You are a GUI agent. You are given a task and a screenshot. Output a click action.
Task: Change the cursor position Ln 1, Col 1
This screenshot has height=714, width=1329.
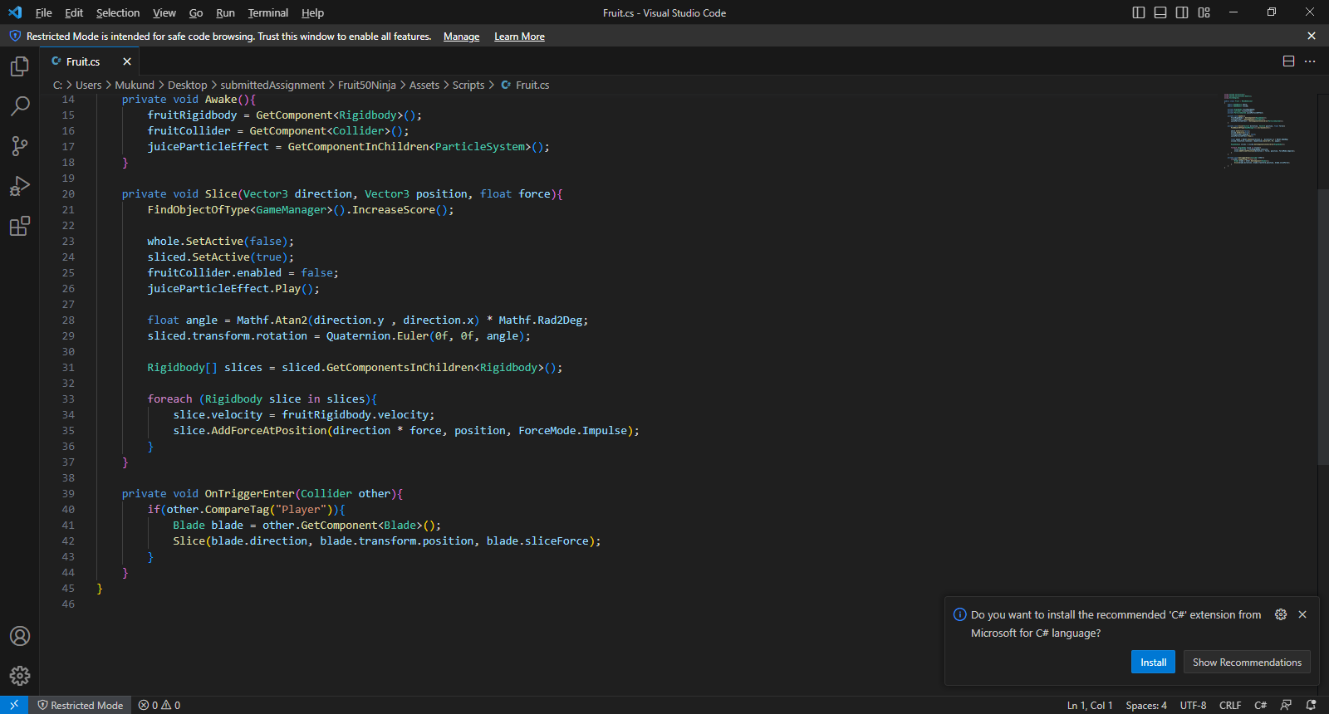(x=1090, y=705)
